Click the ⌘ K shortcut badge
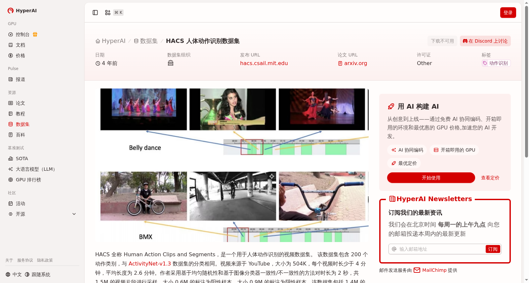This screenshot has width=529, height=283. [x=118, y=13]
